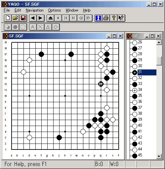
Task: Click the eject-style up arrow toolbar button
Action: tap(51, 18)
